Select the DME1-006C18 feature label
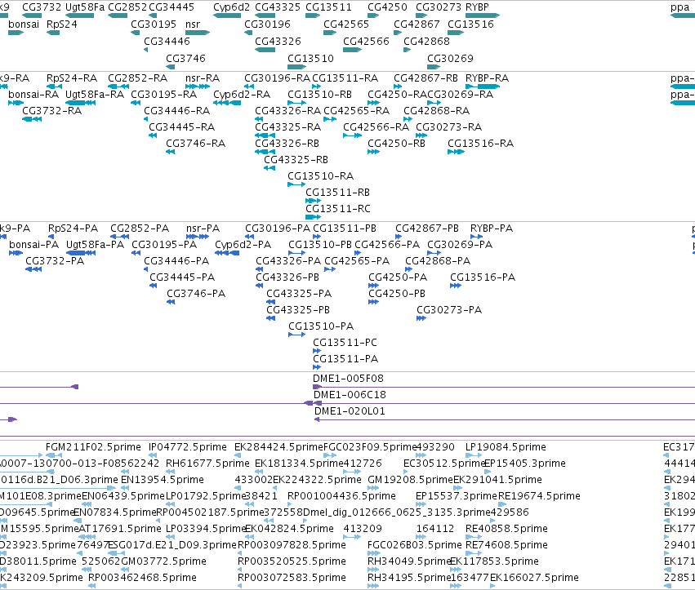The image size is (695, 590). 350,395
